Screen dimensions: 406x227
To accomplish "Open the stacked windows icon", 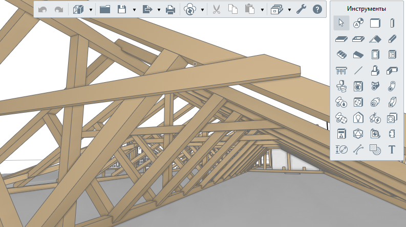I will point(276,10).
